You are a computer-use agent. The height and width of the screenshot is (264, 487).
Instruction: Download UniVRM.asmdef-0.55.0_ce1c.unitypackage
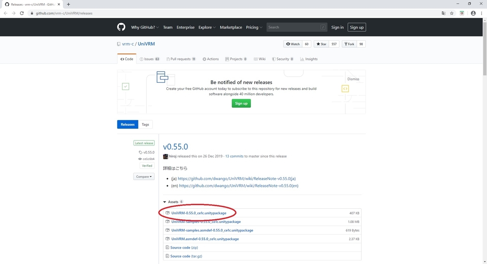205,239
